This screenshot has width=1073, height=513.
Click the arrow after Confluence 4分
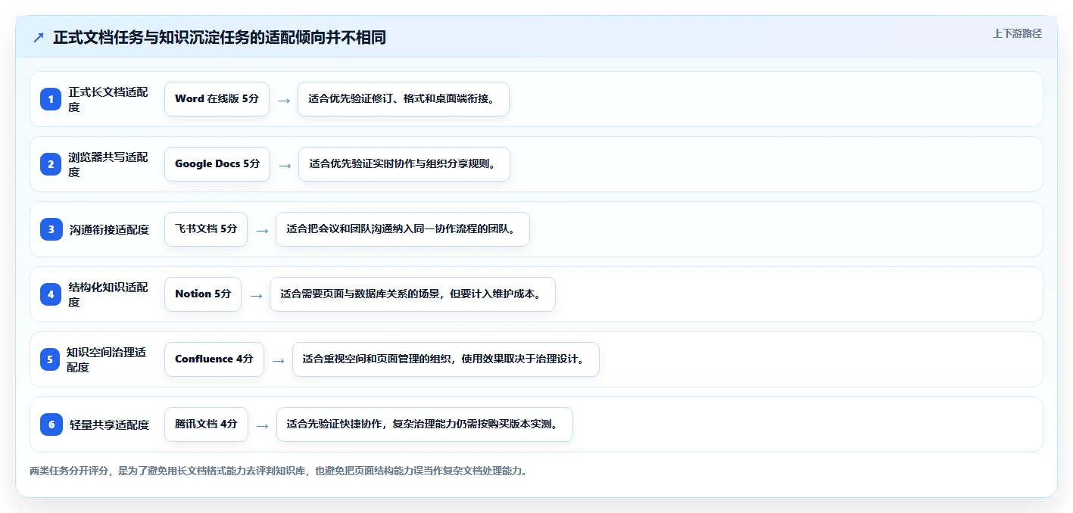point(279,360)
